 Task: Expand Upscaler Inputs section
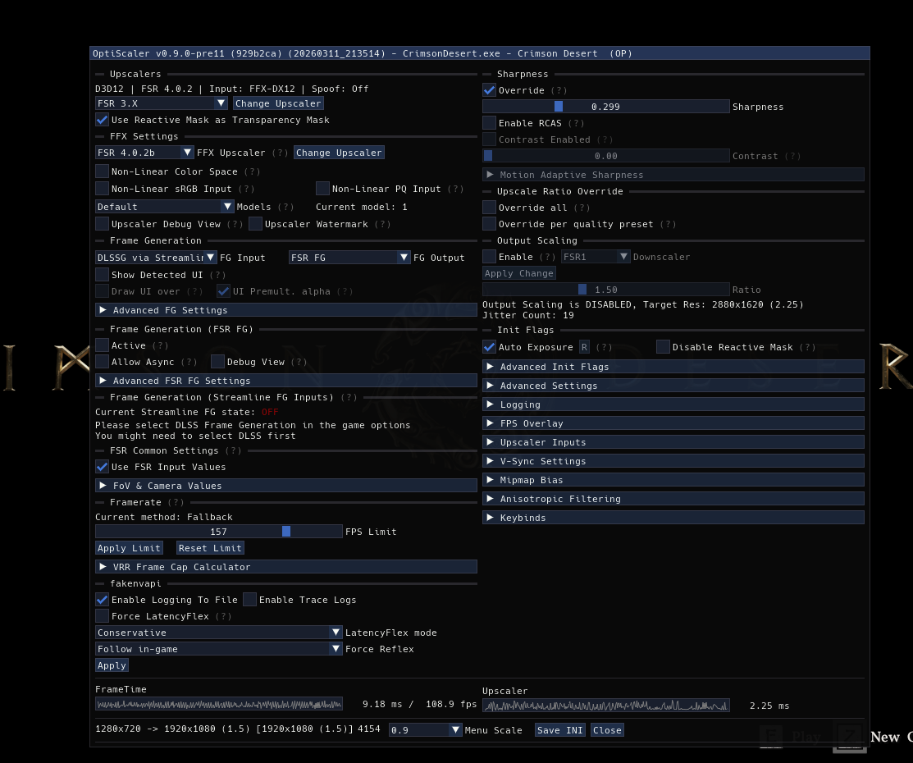(673, 441)
